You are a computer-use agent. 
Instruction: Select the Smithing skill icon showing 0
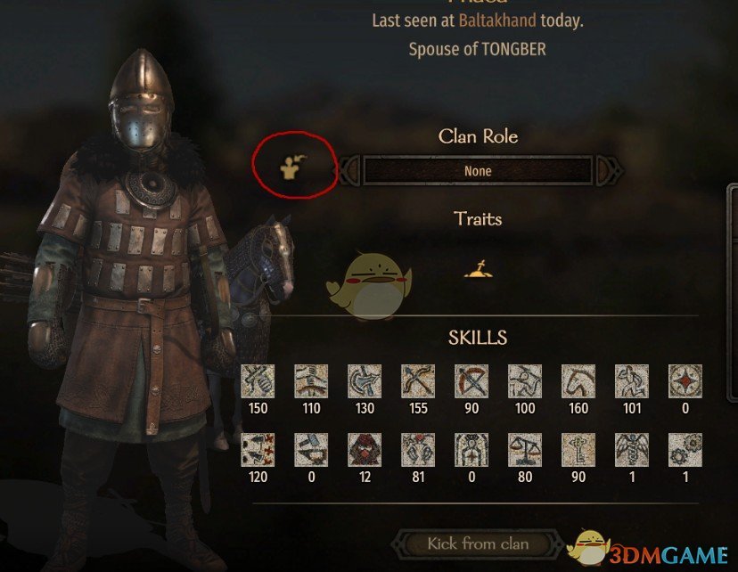[x=685, y=381]
